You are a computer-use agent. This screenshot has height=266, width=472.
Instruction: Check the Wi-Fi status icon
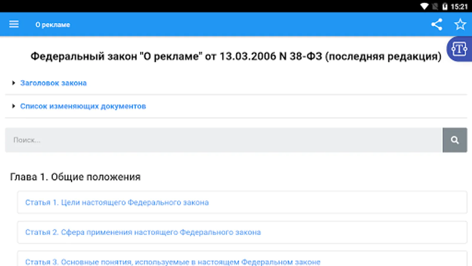[424, 6]
